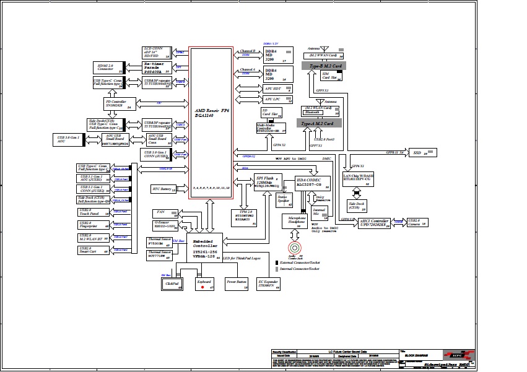Click the Multi-Media Controller block

(271, 128)
